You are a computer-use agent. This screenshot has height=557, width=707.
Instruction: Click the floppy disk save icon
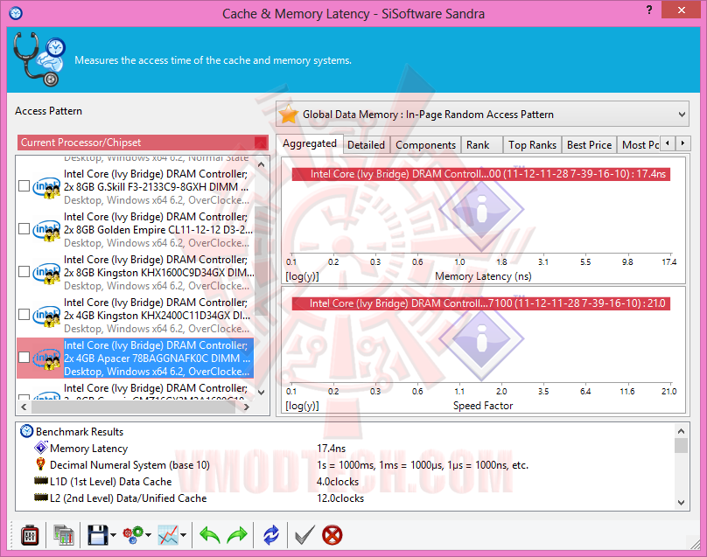point(98,535)
